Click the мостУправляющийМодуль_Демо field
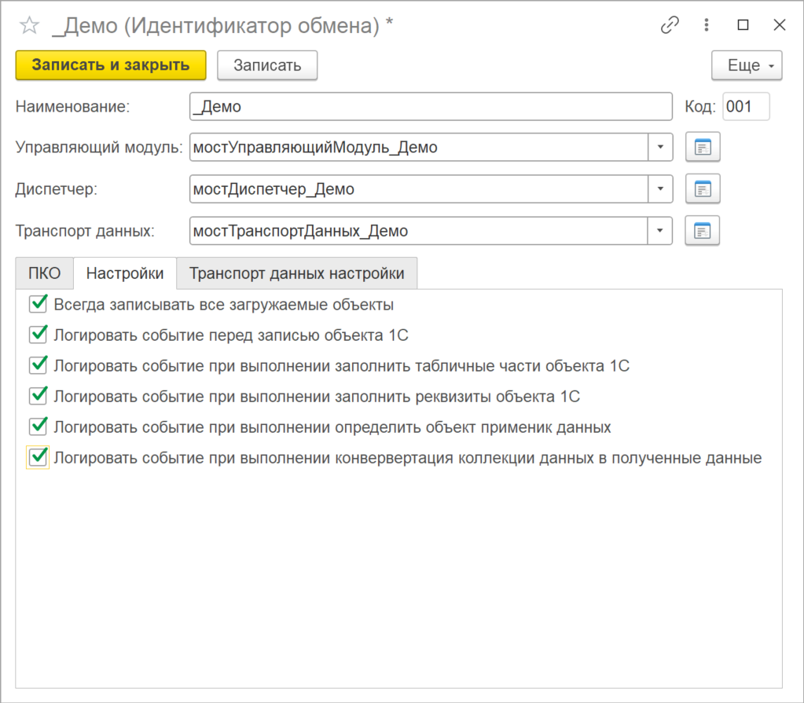 (x=419, y=147)
